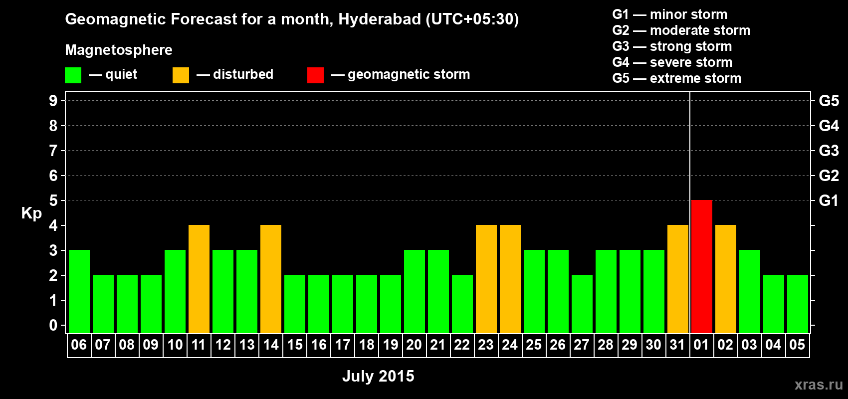Click Kp value 5 on left axis
The height and width of the screenshot is (399, 848).
(x=53, y=200)
